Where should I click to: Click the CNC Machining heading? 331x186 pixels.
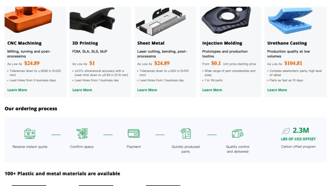(x=25, y=43)
